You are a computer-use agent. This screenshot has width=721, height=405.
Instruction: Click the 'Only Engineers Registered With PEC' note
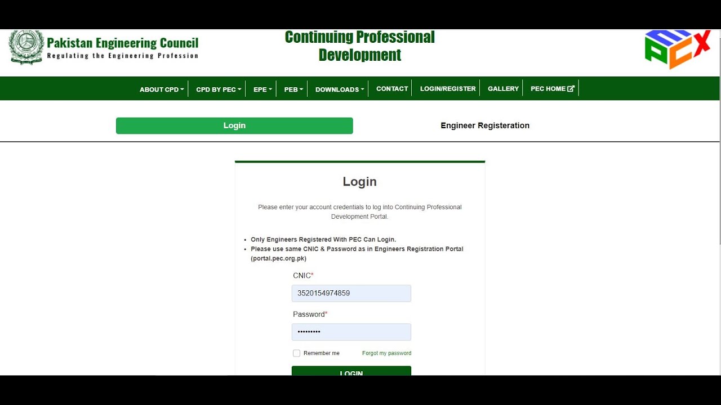pos(323,240)
